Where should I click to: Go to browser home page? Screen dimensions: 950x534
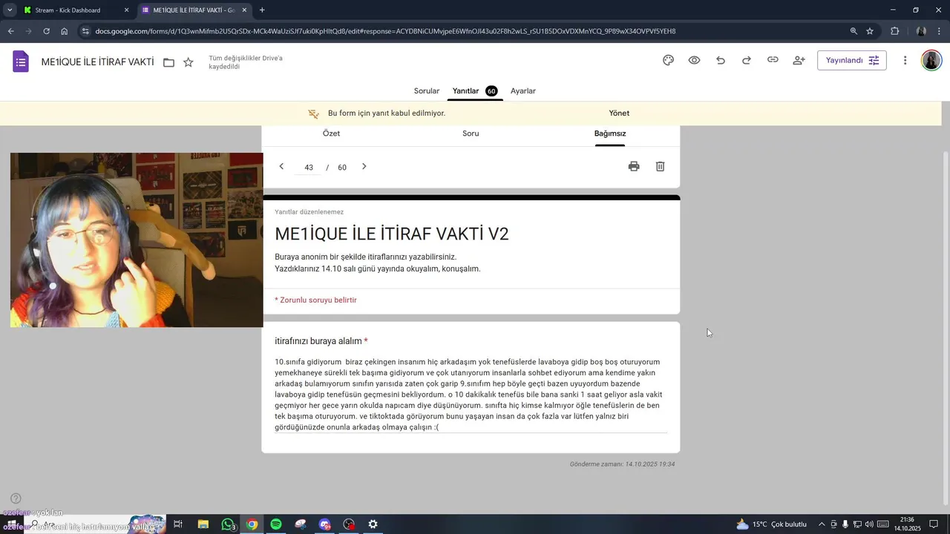point(65,31)
